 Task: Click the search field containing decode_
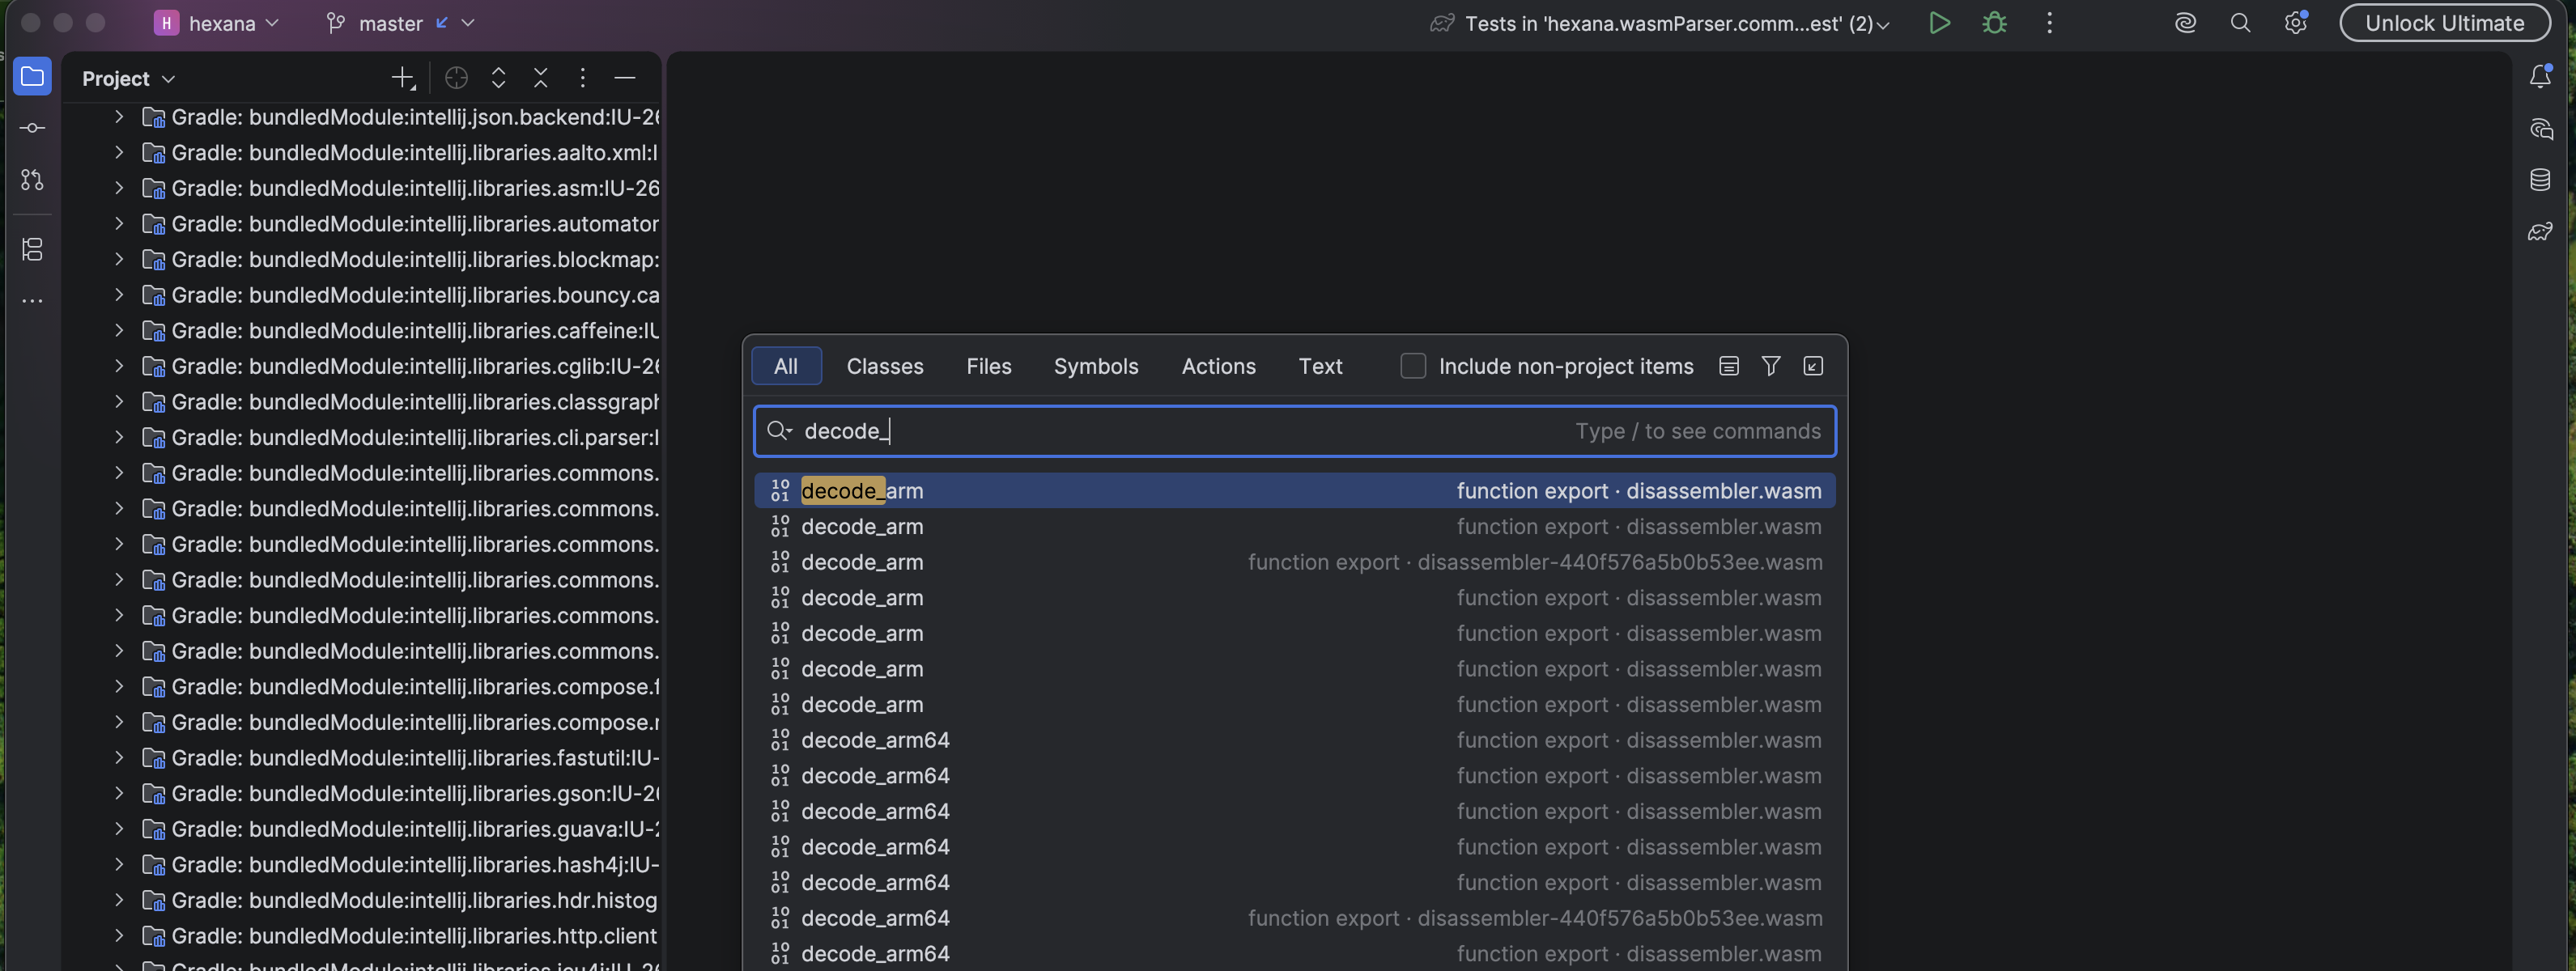[1294, 431]
